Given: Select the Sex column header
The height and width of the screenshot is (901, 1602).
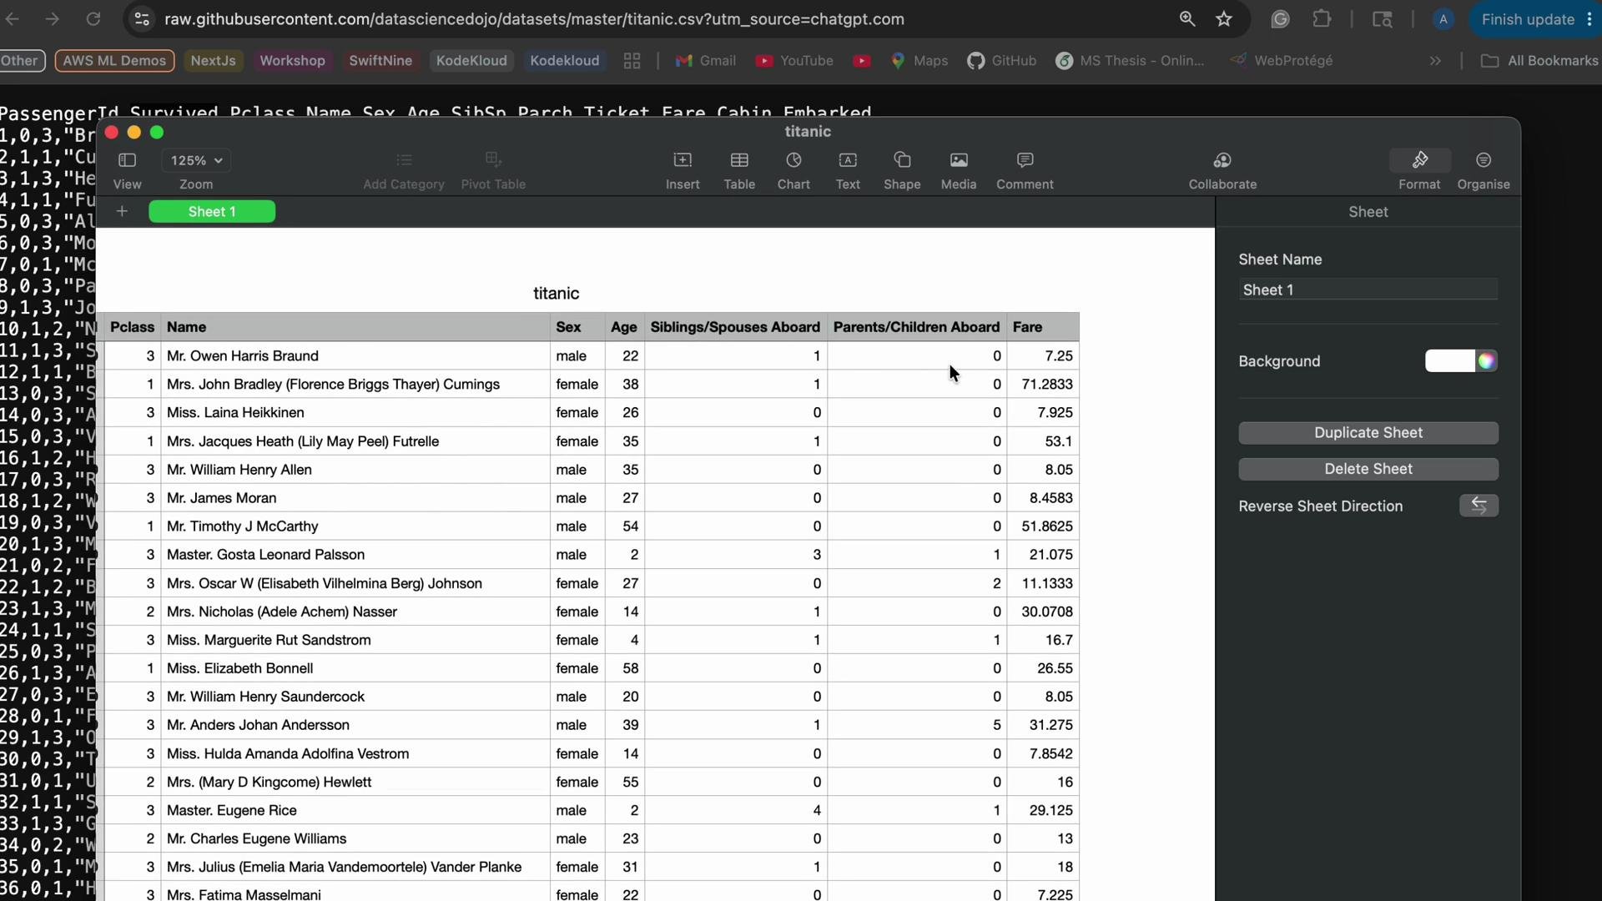Looking at the screenshot, I should (577, 327).
